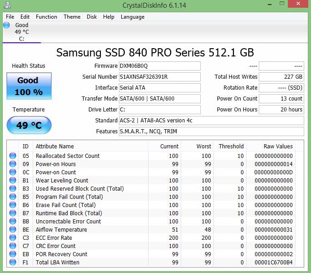Viewport: 311px width, 273px height.
Task: Select the Reallocated Sector Count attribute name
Action: (68, 156)
